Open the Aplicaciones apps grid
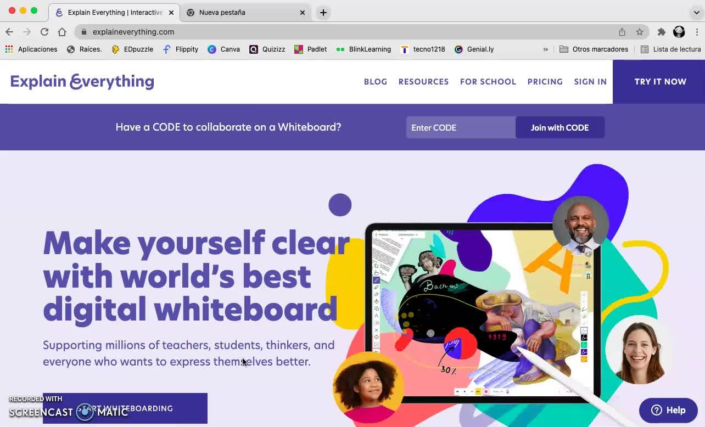The height and width of the screenshot is (427, 705). 31,49
